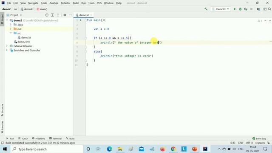Click src breadcrumb in navigation bar

[x=16, y=9]
